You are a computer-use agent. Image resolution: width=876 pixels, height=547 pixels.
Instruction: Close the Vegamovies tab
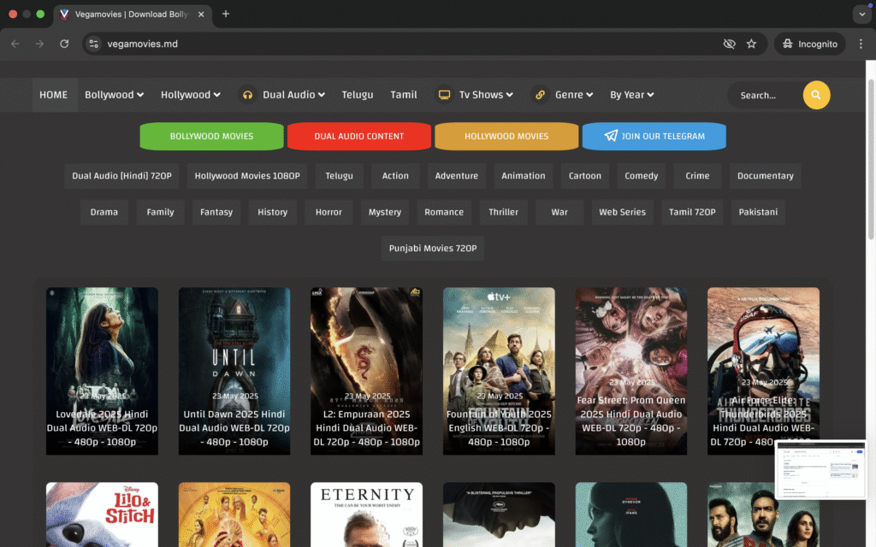[x=201, y=15]
